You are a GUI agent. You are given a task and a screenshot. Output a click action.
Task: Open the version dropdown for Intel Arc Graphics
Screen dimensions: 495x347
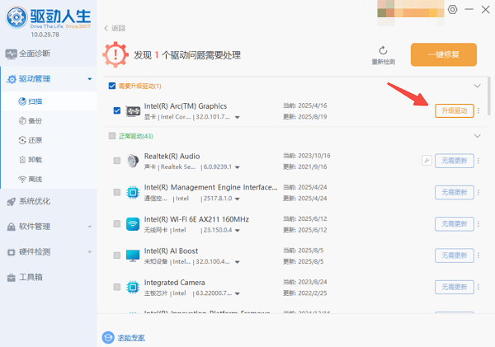point(238,118)
